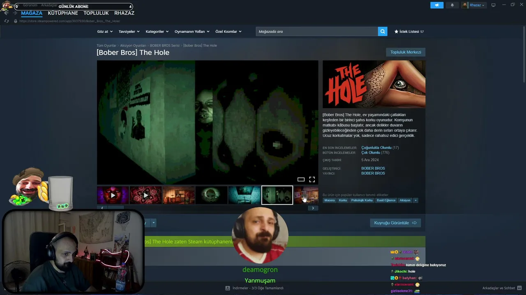Click the Arkadaşlar ve Sohbet label

click(x=498, y=288)
